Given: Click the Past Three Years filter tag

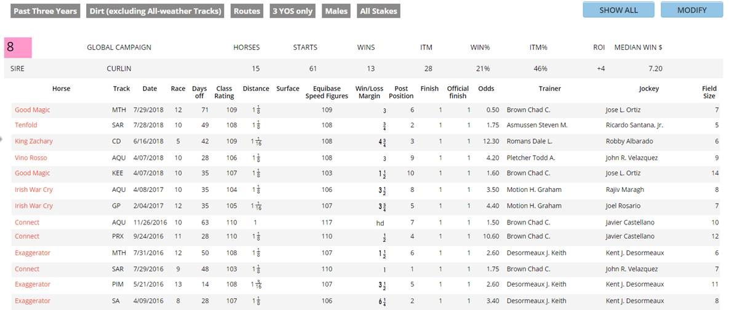Looking at the screenshot, I should click(x=46, y=11).
